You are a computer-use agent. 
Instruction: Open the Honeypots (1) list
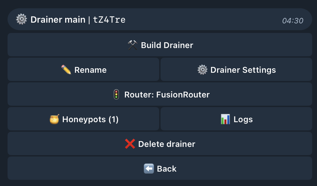tap(83, 119)
